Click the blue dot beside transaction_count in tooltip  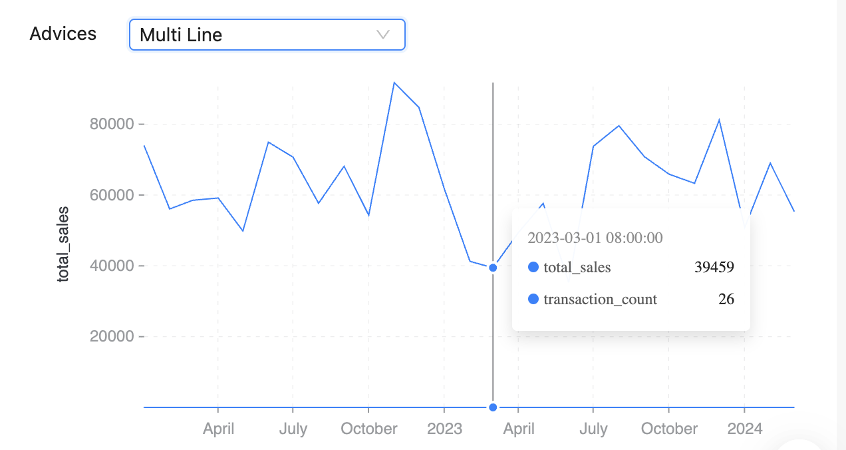(x=533, y=300)
